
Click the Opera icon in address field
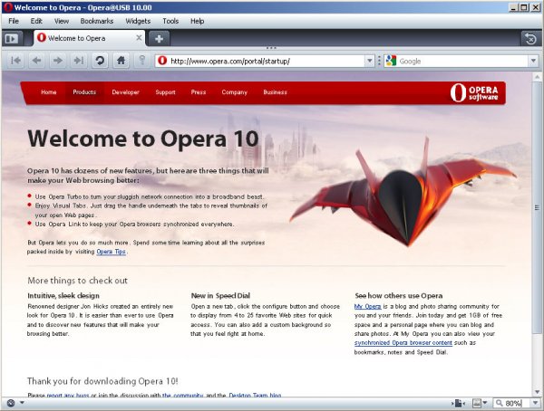click(162, 61)
